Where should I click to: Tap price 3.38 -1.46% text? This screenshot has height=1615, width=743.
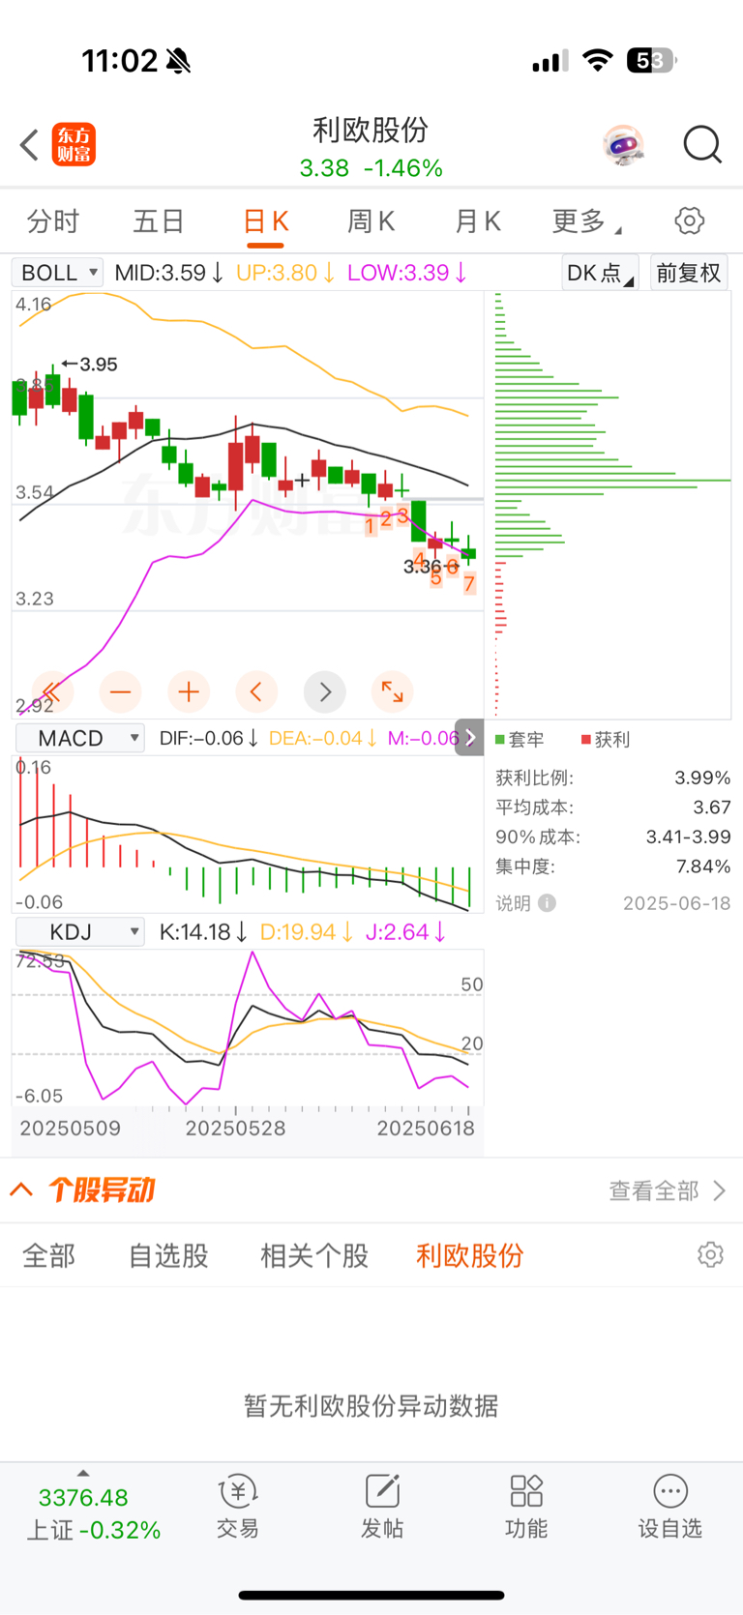pos(371,168)
